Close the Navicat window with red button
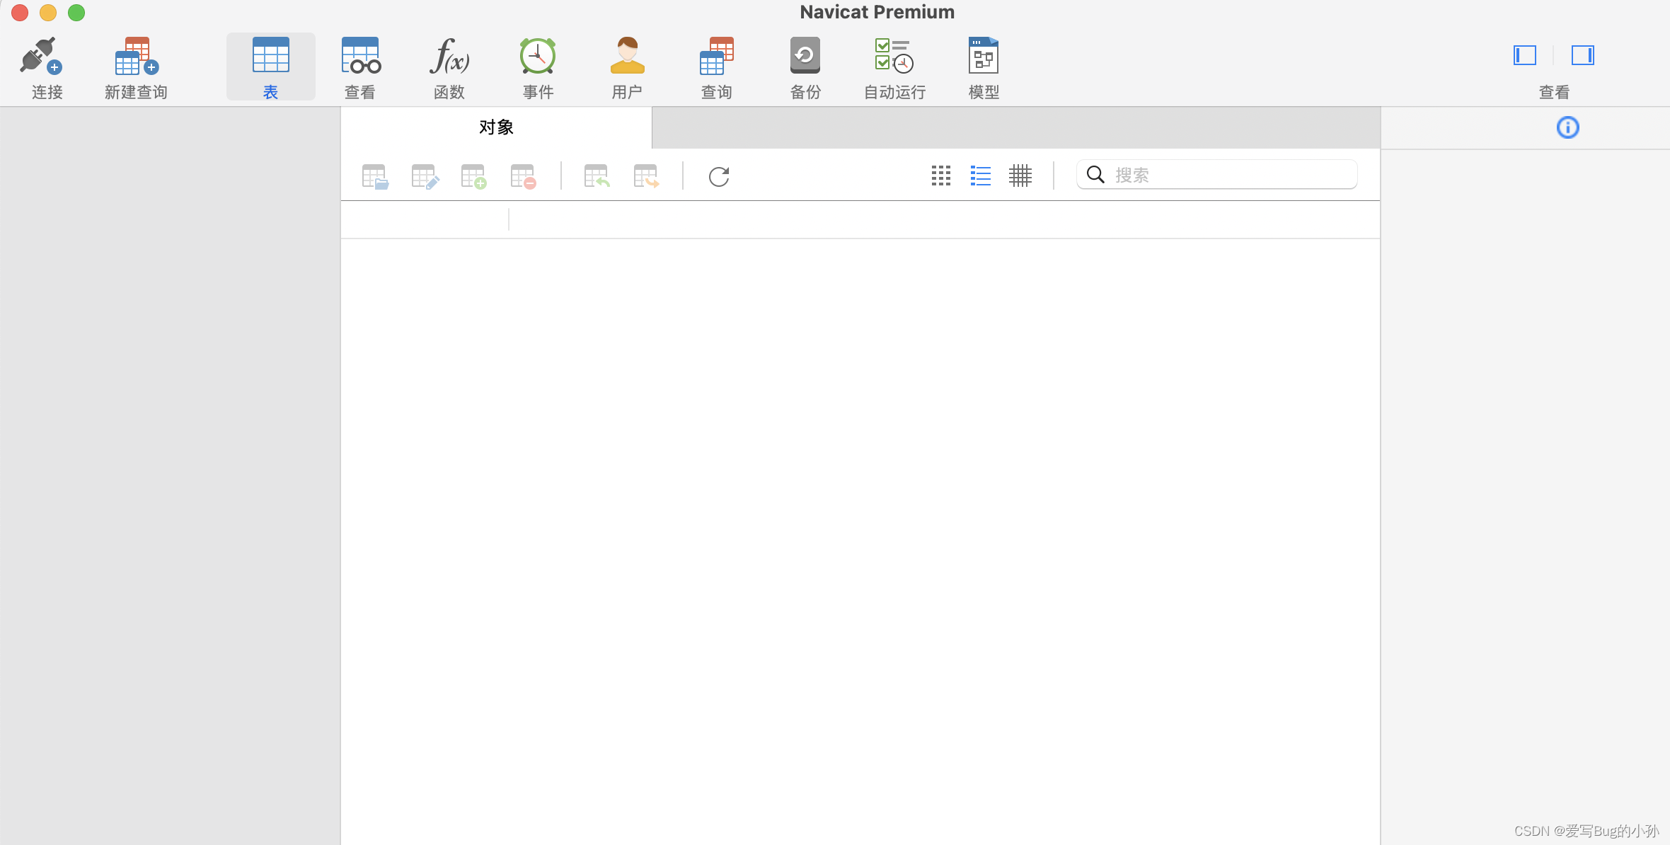This screenshot has width=1670, height=845. (20, 13)
